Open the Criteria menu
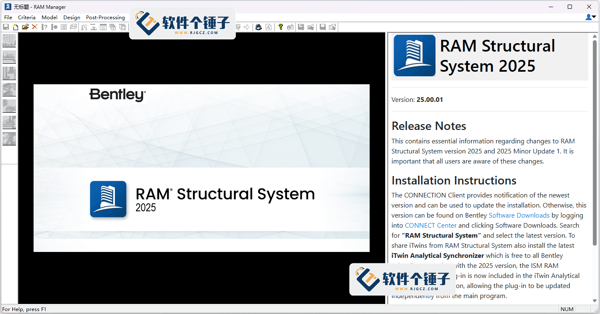This screenshot has height=314, width=600. click(x=27, y=18)
